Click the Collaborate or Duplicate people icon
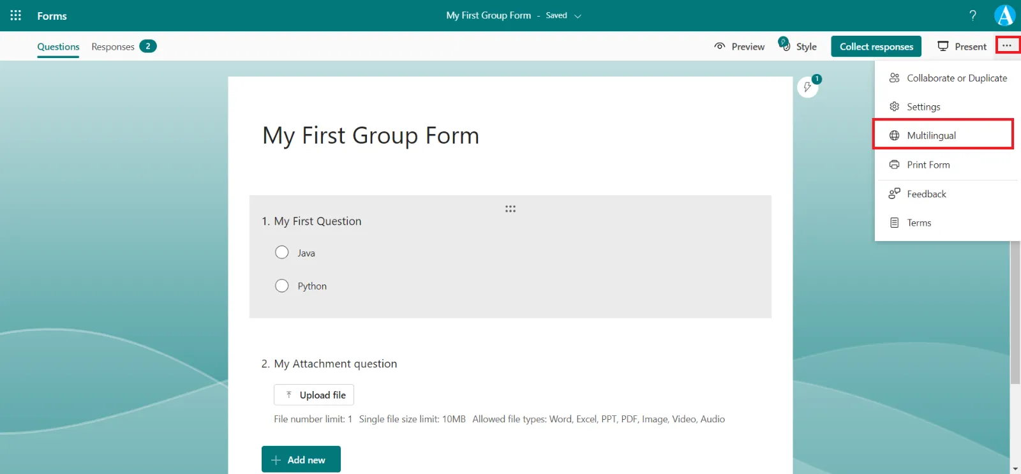This screenshot has width=1021, height=474. (895, 78)
